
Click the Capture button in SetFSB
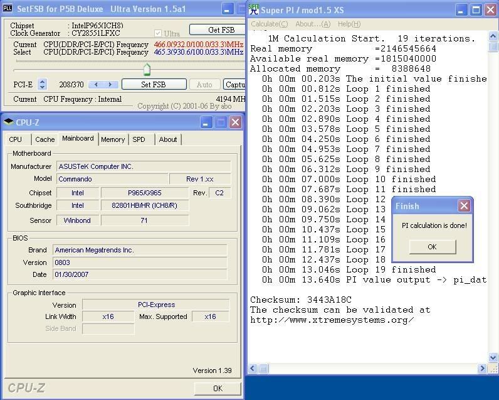coord(234,85)
